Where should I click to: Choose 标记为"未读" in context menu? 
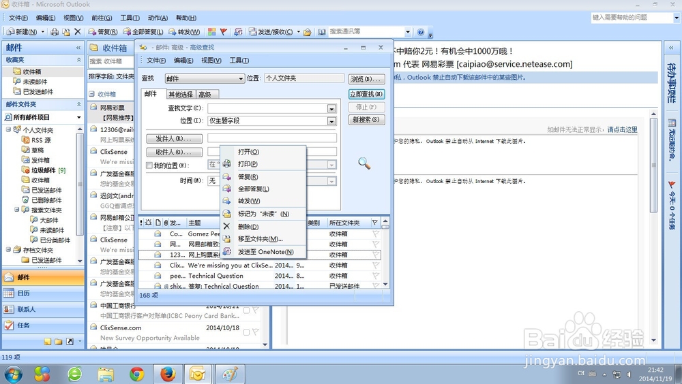263,214
